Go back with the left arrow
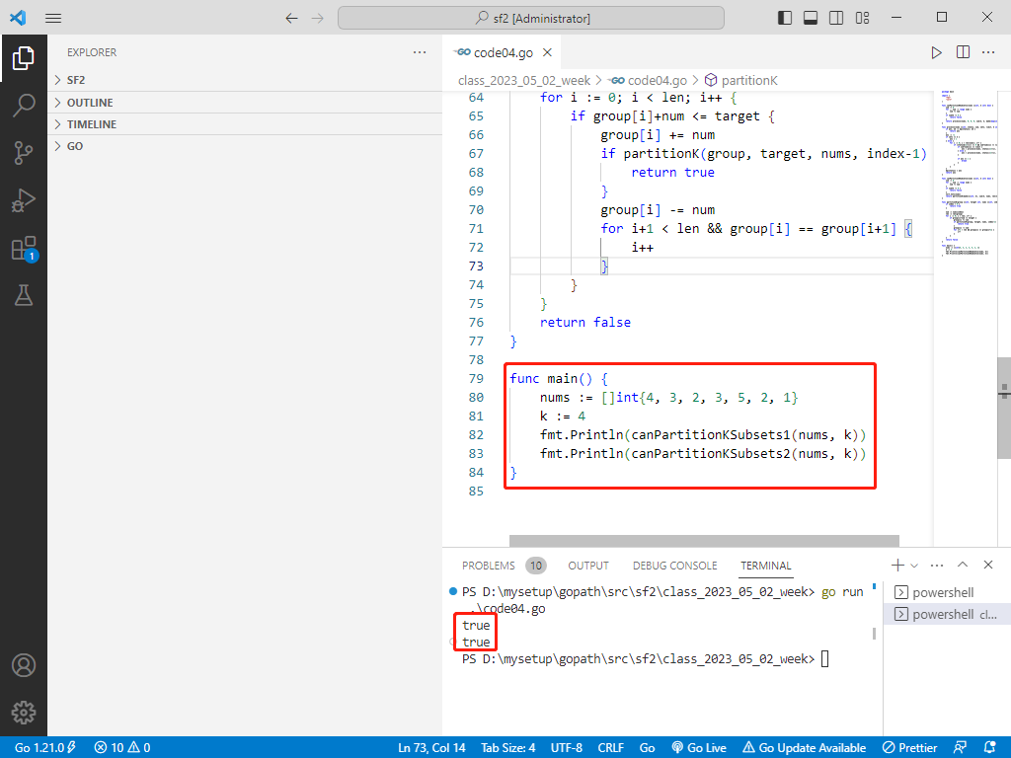The image size is (1011, 758). [291, 18]
